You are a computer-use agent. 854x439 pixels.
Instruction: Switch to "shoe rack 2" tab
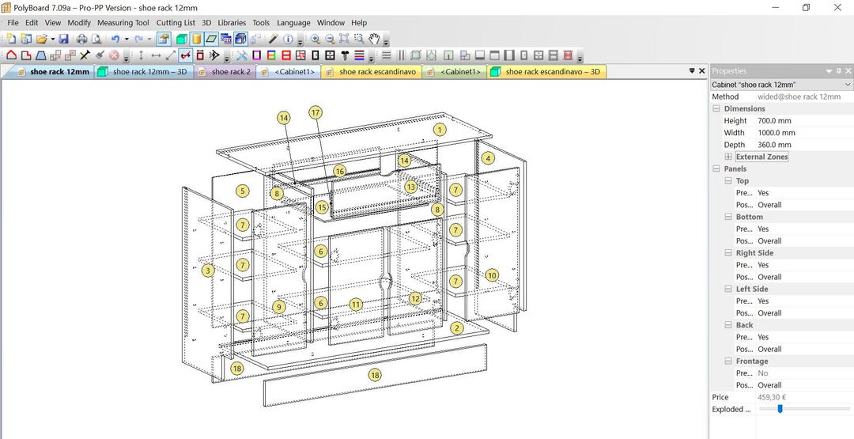[225, 71]
